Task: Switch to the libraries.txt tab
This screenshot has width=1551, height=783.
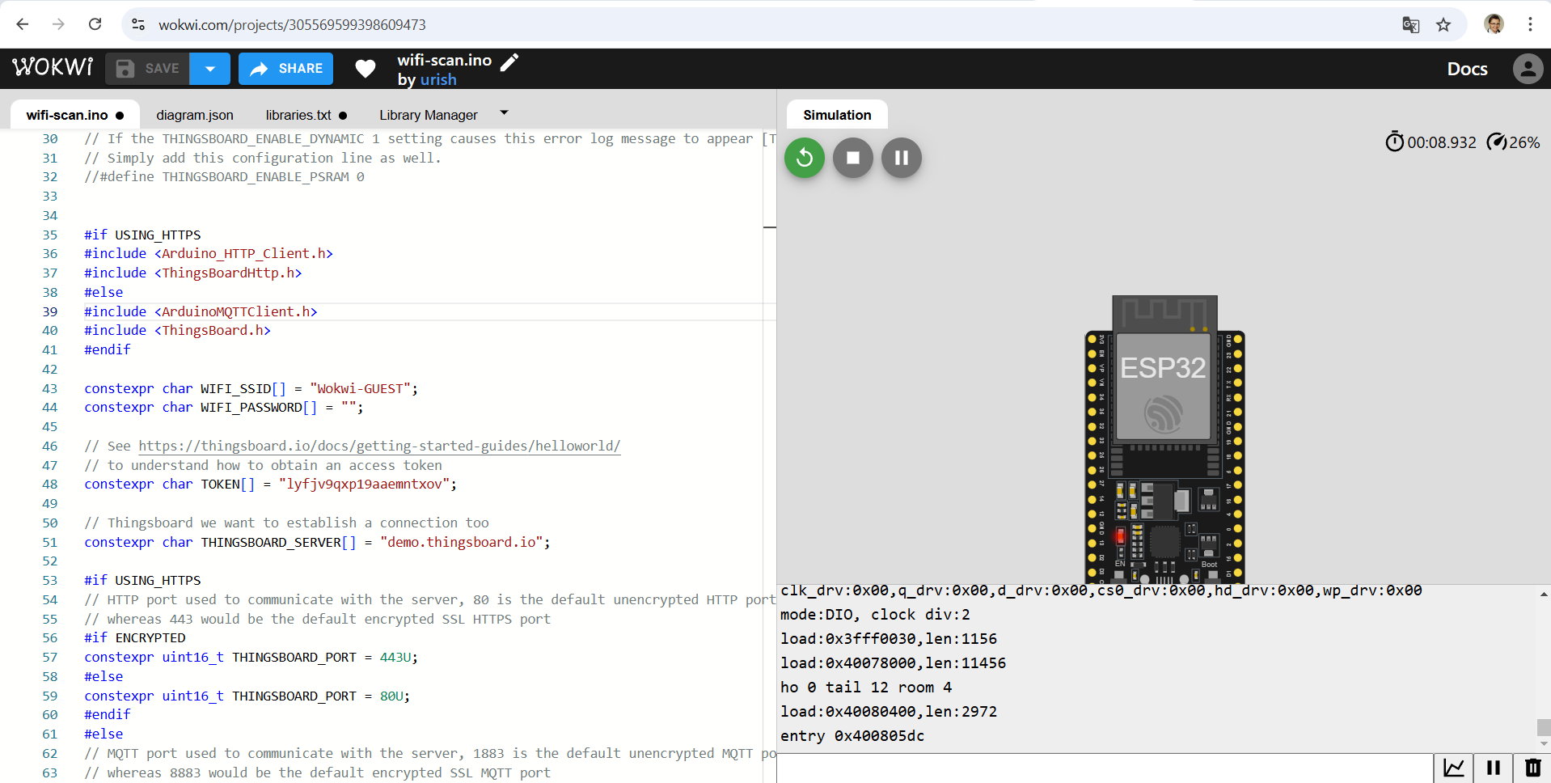Action: (306, 115)
